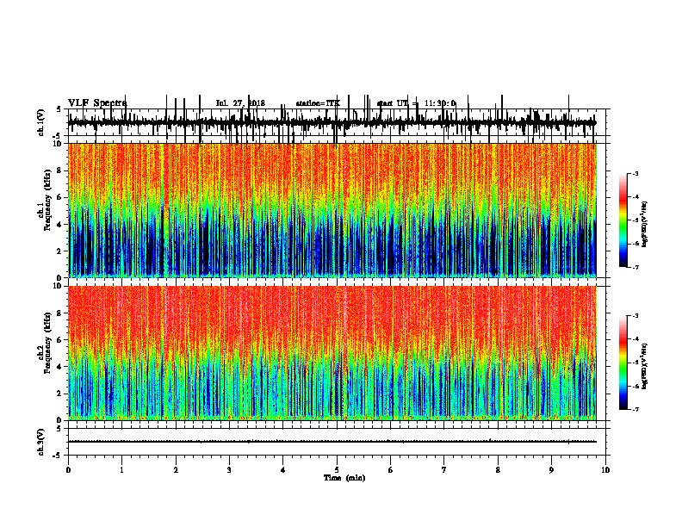The height and width of the screenshot is (527, 682).
Task: Click the ch.2 frequency tick label '8'
Action: [60, 313]
